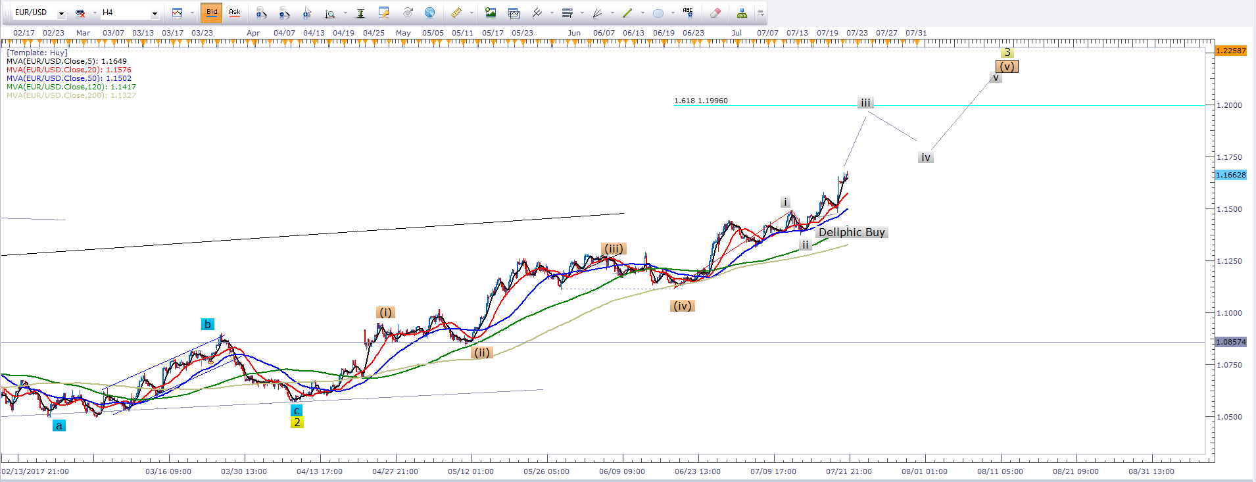
Task: Select the ruler measurement tool
Action: coord(456,12)
